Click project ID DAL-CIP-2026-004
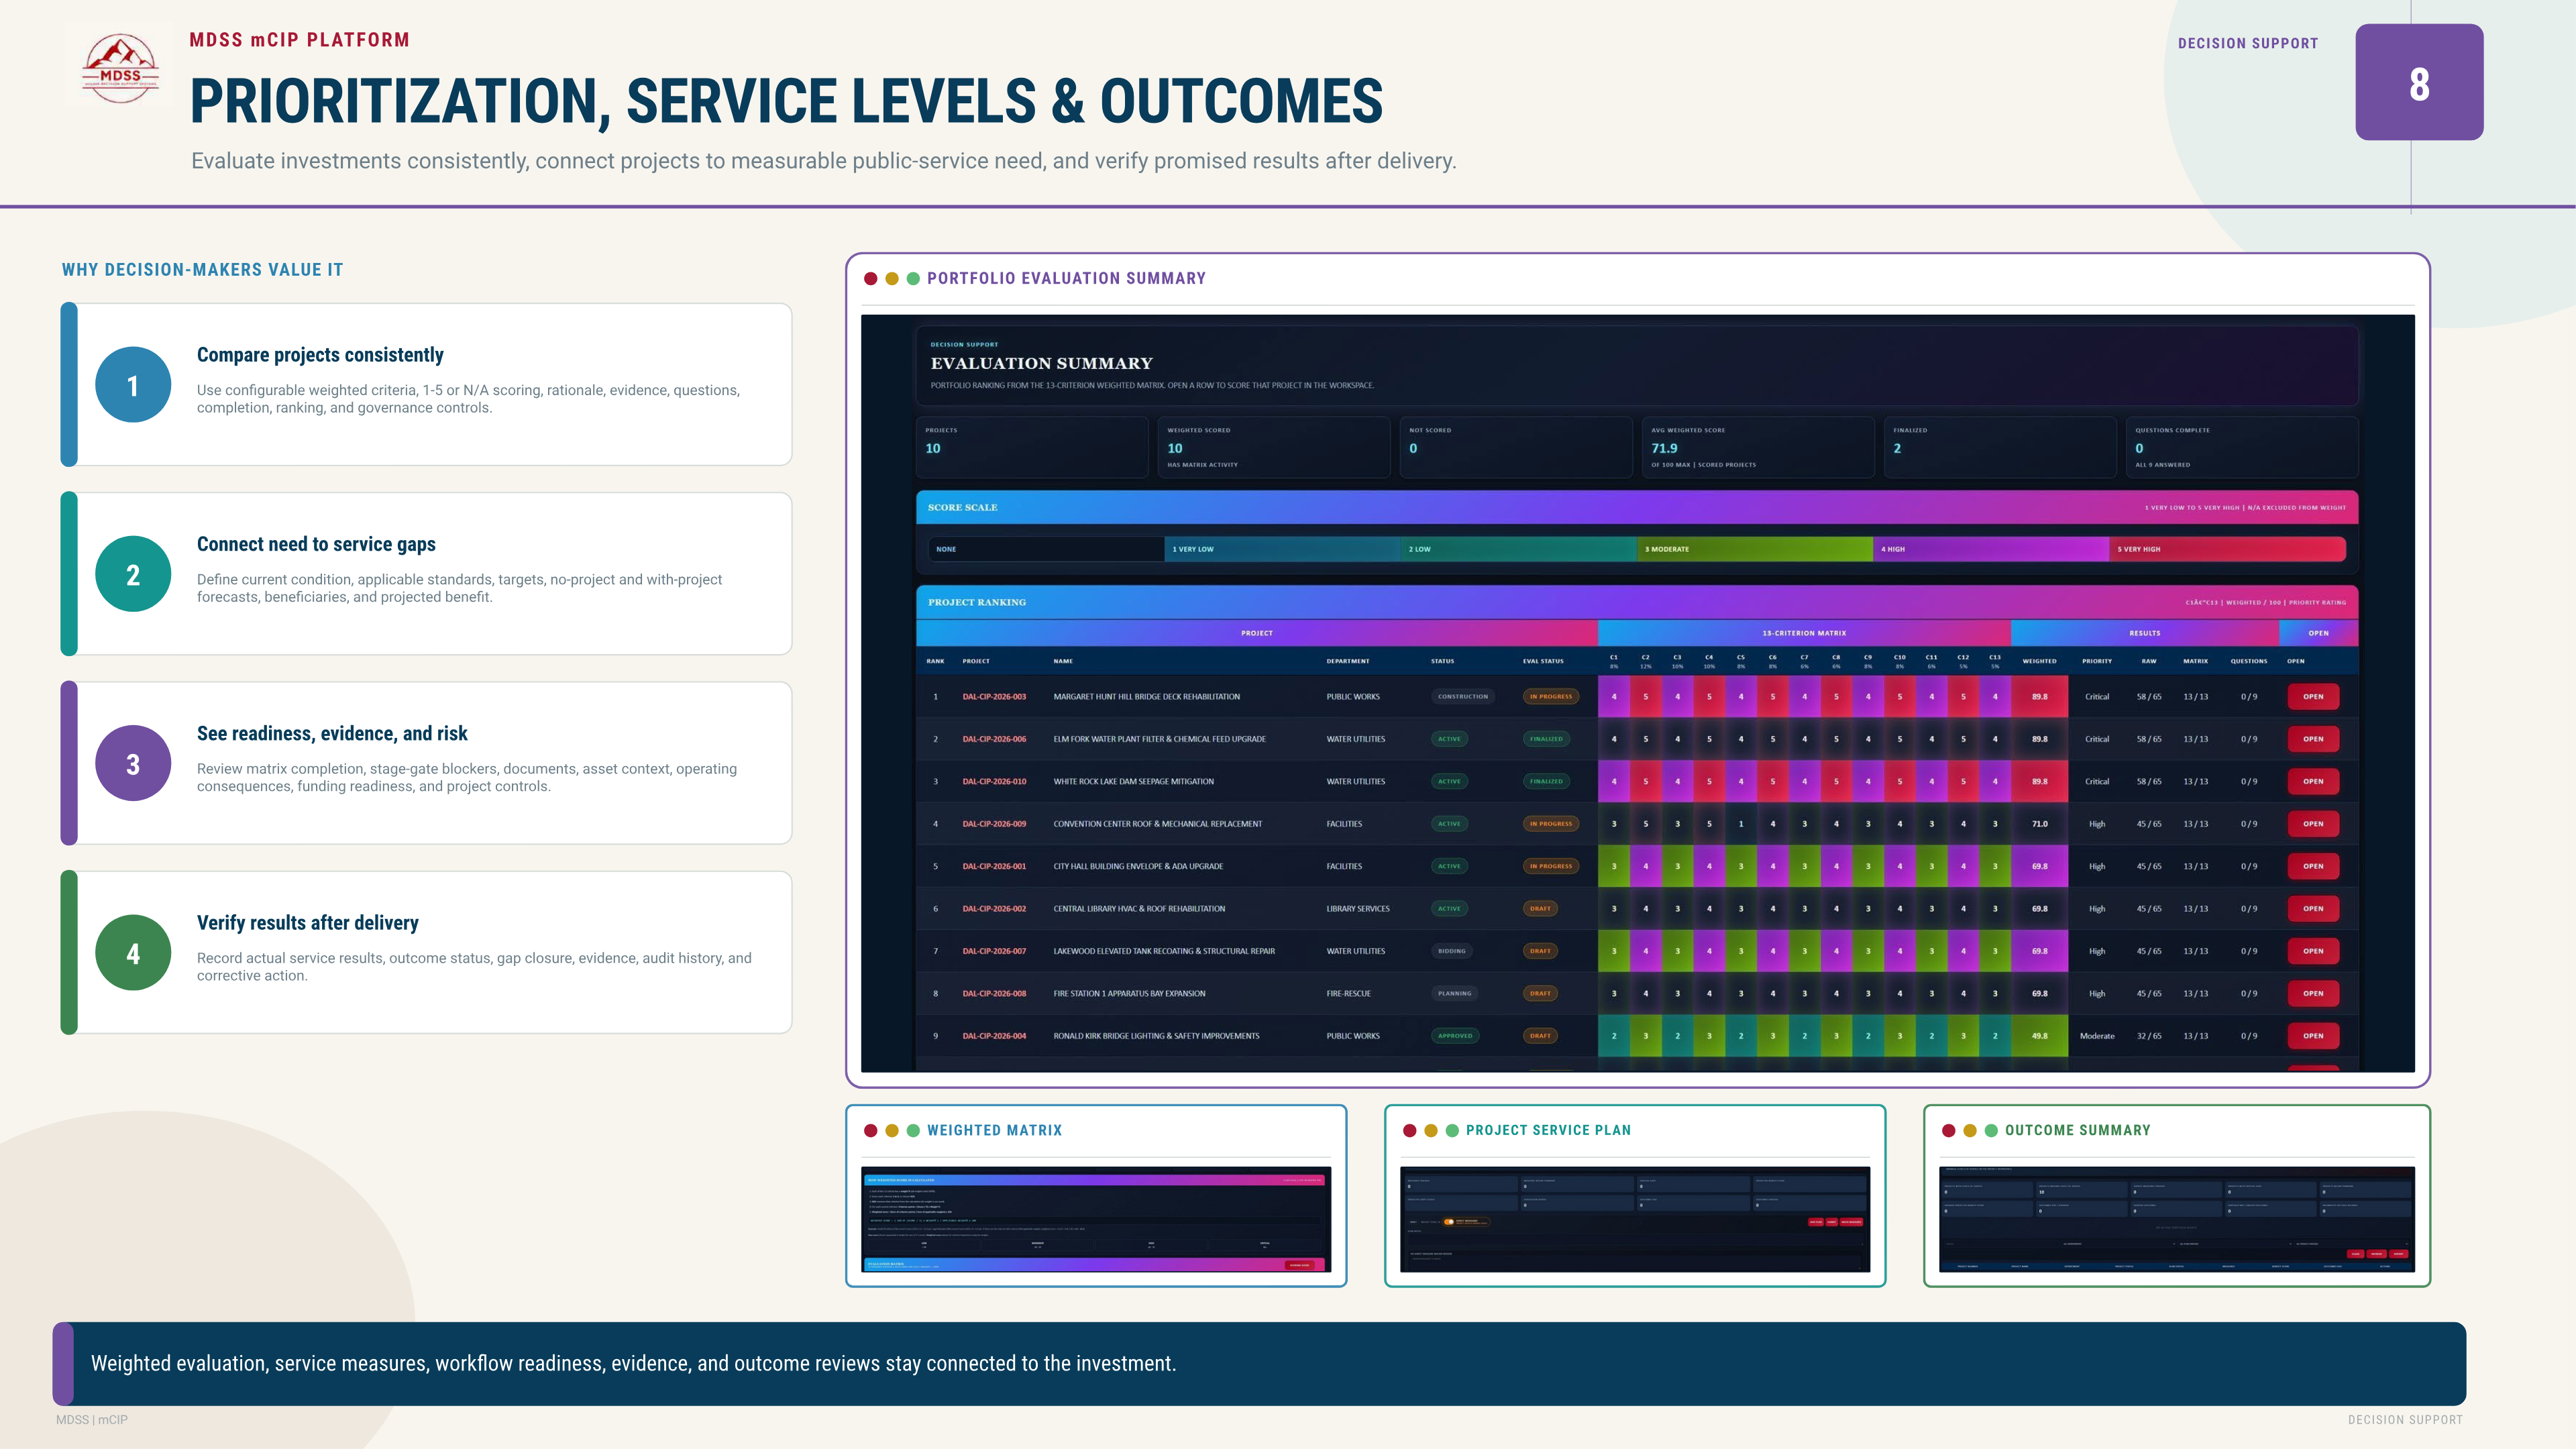 [994, 1036]
